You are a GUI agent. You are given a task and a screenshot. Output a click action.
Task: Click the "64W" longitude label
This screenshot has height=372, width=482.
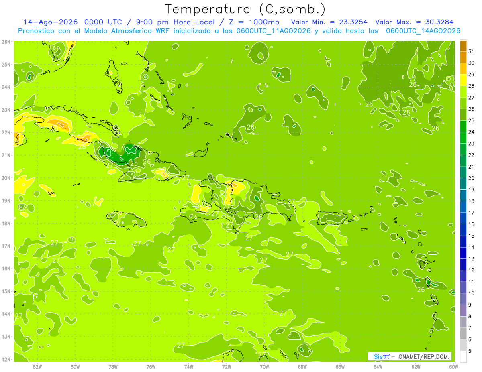pyautogui.click(x=378, y=366)
